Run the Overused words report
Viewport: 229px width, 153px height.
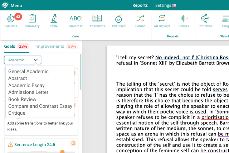118,21
